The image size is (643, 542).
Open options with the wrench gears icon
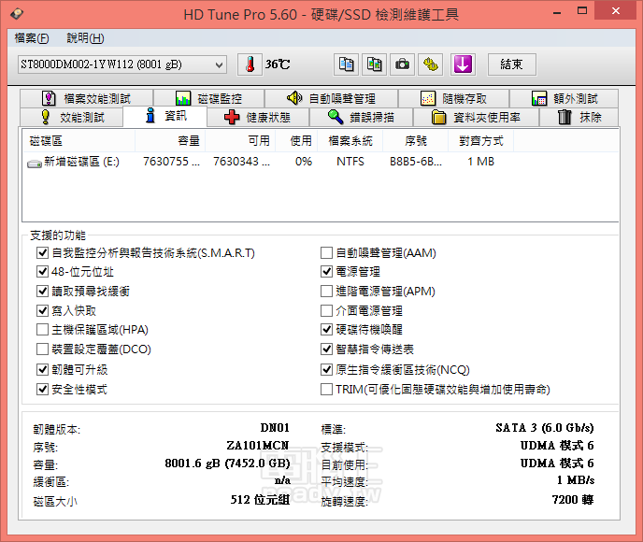(x=430, y=64)
